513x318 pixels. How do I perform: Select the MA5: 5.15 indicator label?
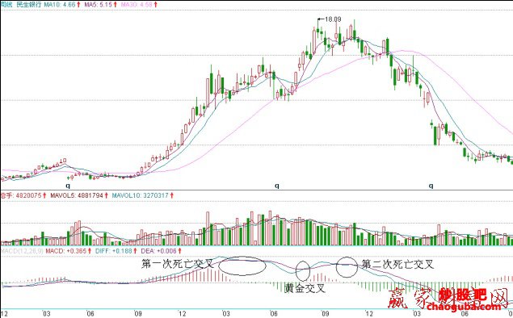[98, 5]
